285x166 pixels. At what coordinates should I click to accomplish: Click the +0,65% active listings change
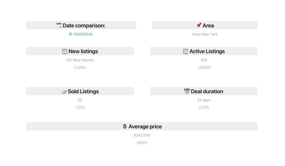(204, 67)
